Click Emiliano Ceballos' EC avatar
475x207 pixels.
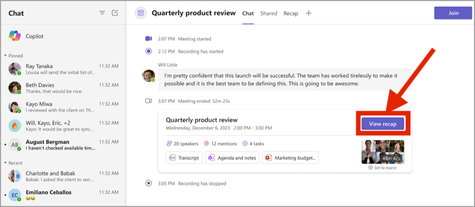(x=15, y=195)
